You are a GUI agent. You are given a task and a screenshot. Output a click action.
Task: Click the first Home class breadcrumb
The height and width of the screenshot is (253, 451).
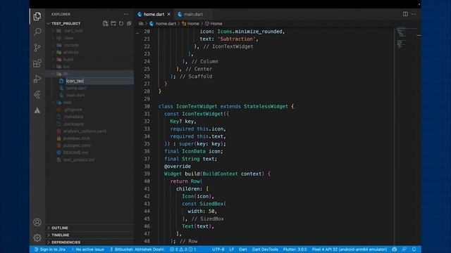[x=190, y=23]
